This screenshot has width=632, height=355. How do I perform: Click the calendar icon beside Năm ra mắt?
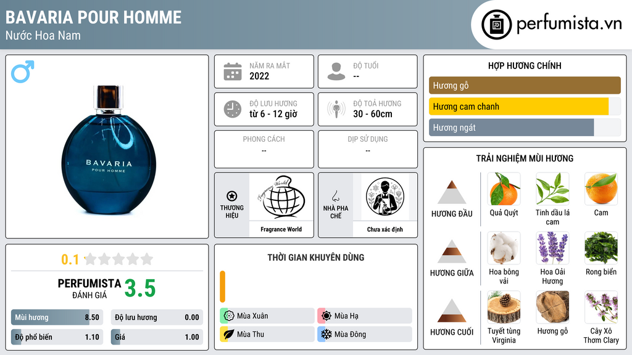coord(233,71)
